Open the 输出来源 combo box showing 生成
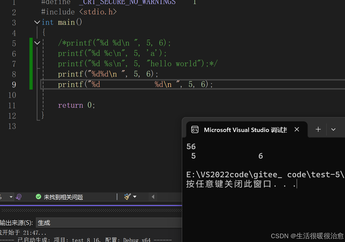345x242 pixels. (x=109, y=223)
